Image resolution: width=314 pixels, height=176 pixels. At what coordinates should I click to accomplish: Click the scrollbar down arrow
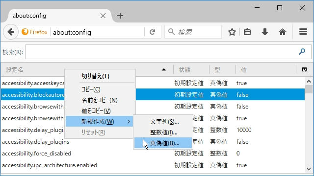[x=309, y=169]
